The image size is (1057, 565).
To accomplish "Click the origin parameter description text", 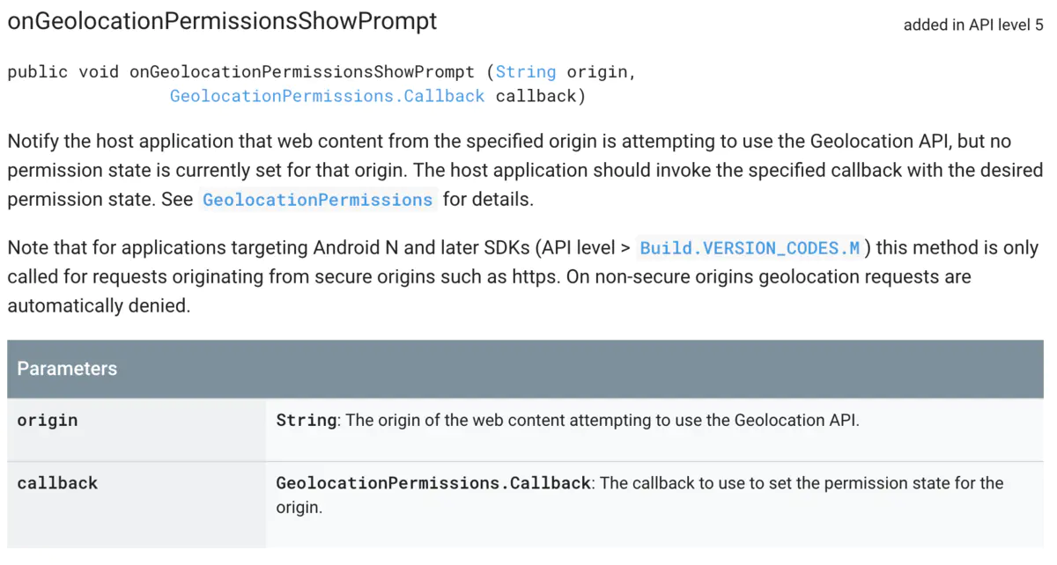I will coord(567,420).
